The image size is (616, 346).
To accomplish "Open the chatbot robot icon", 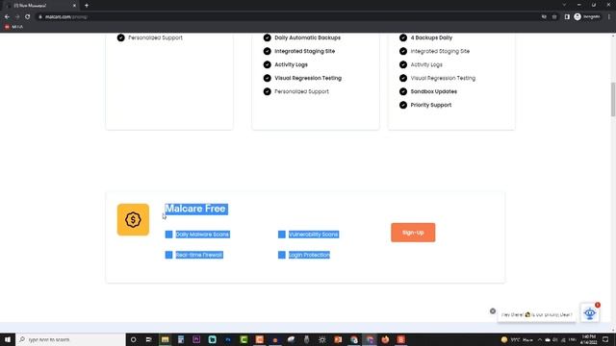I will pos(590,313).
